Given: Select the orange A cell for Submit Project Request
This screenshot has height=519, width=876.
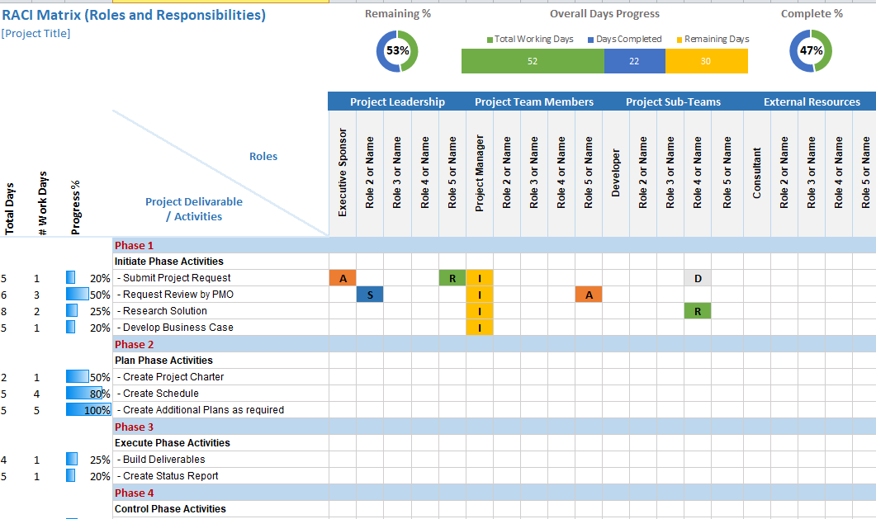Looking at the screenshot, I should pyautogui.click(x=343, y=278).
